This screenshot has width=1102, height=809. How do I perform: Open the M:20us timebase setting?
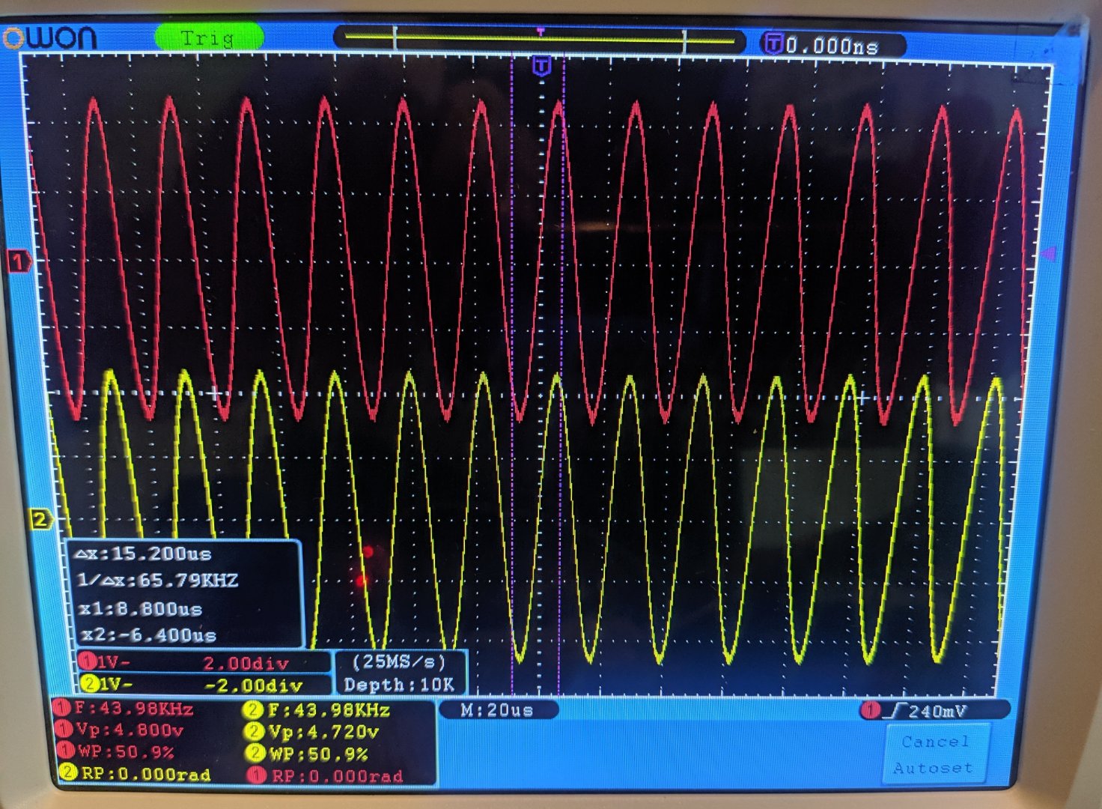(x=497, y=710)
